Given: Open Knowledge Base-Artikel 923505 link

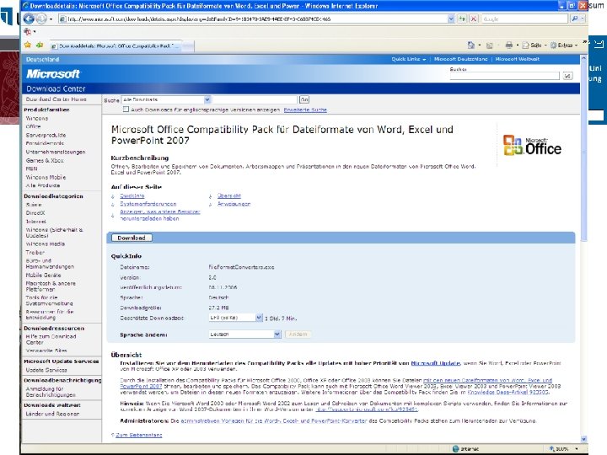Looking at the screenshot, I should [x=508, y=393].
